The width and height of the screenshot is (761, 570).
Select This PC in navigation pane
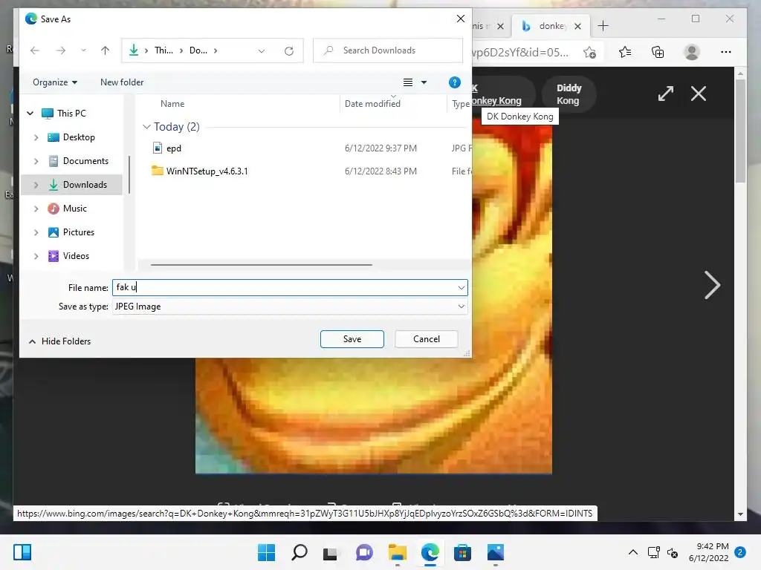click(x=64, y=114)
